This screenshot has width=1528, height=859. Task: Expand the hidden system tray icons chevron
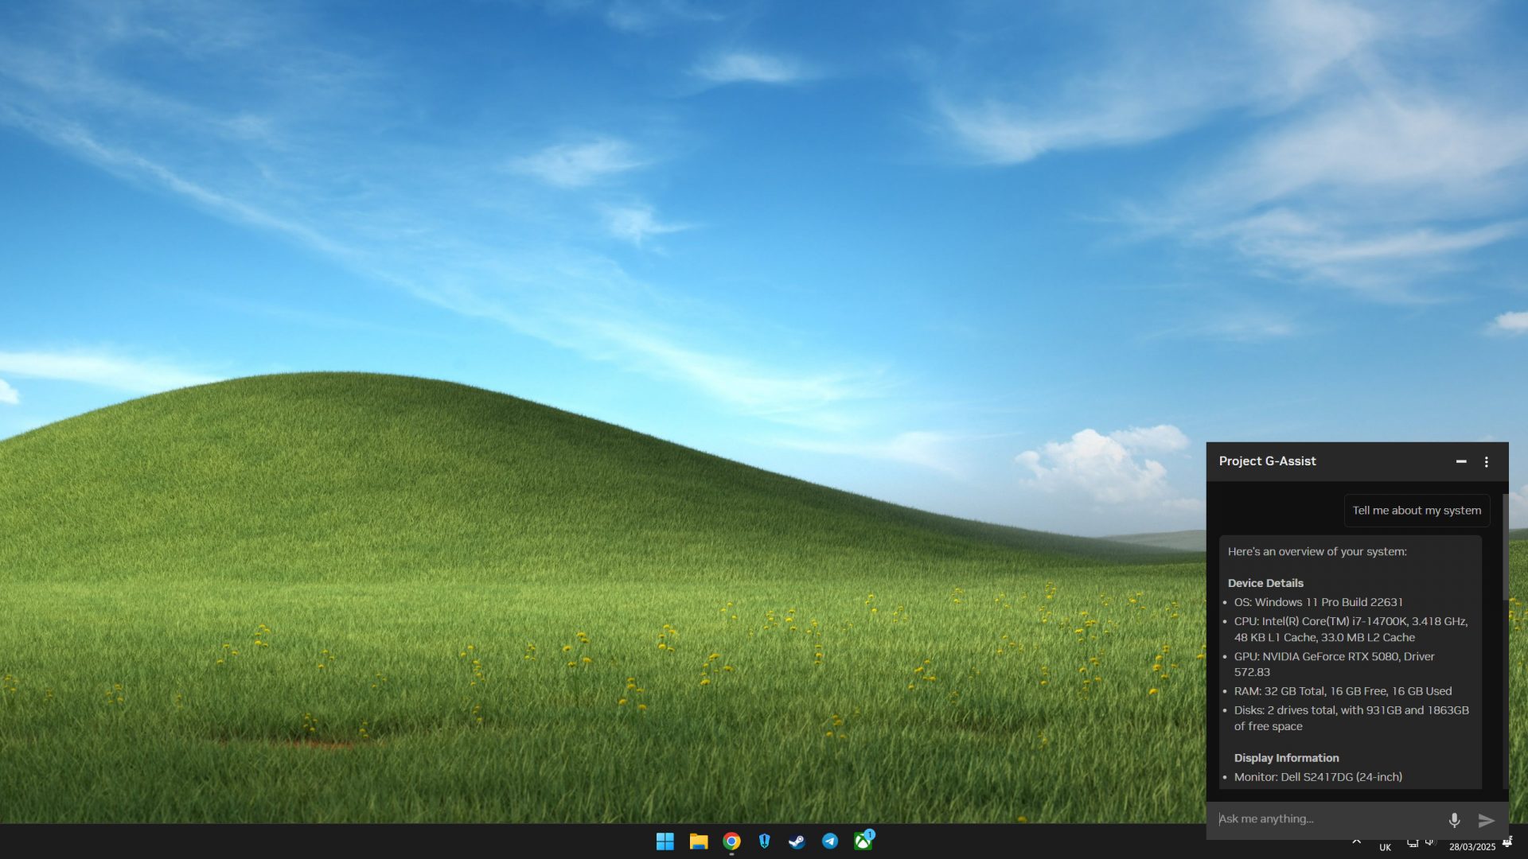coord(1356,842)
